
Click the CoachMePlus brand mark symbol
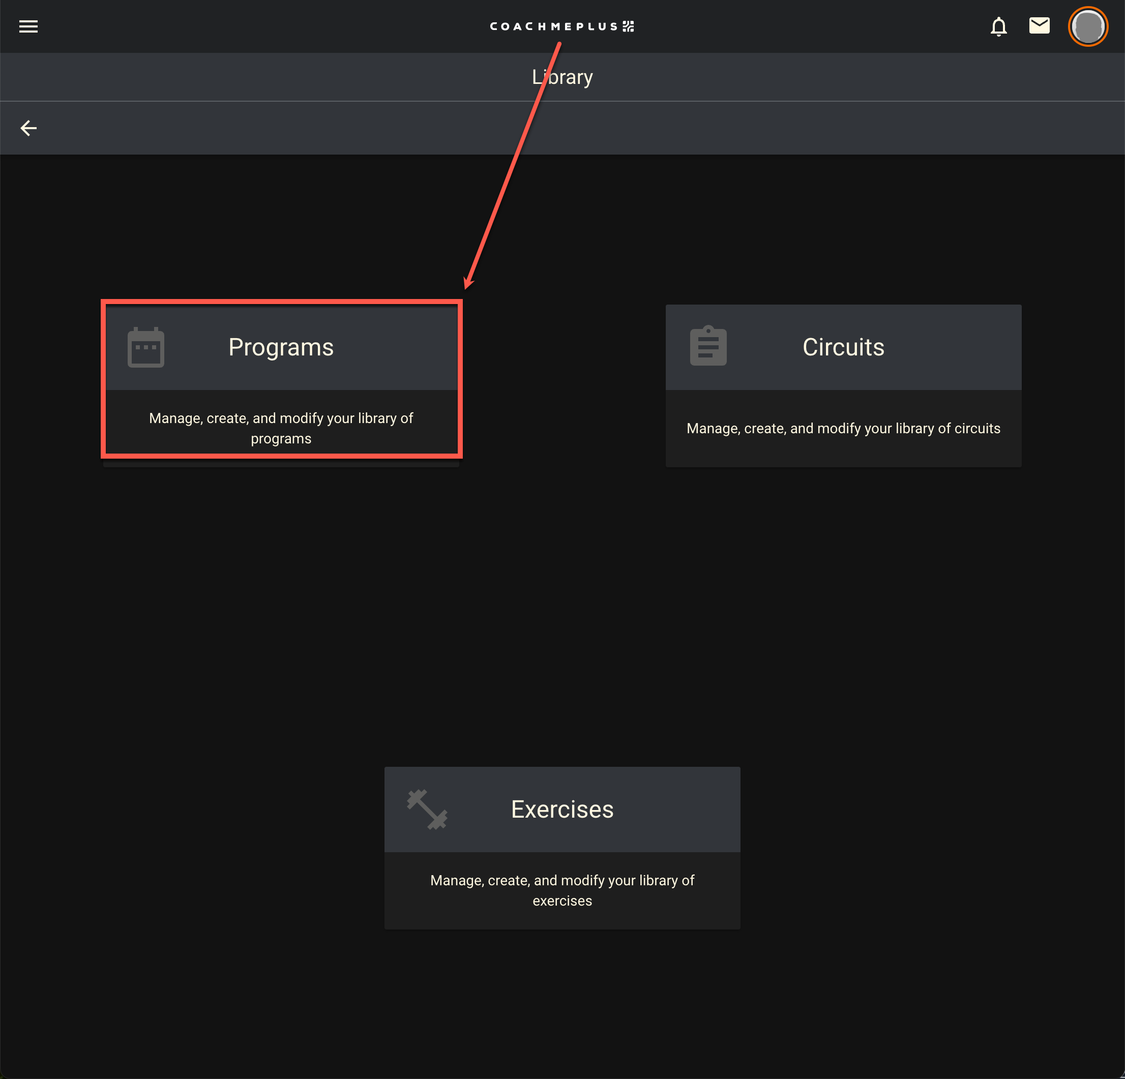[629, 26]
